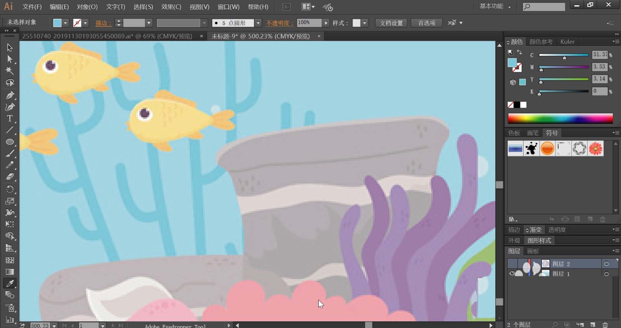Image resolution: width=621 pixels, height=328 pixels.
Task: Open the Symbol Libraries menu
Action: [x=513, y=219]
